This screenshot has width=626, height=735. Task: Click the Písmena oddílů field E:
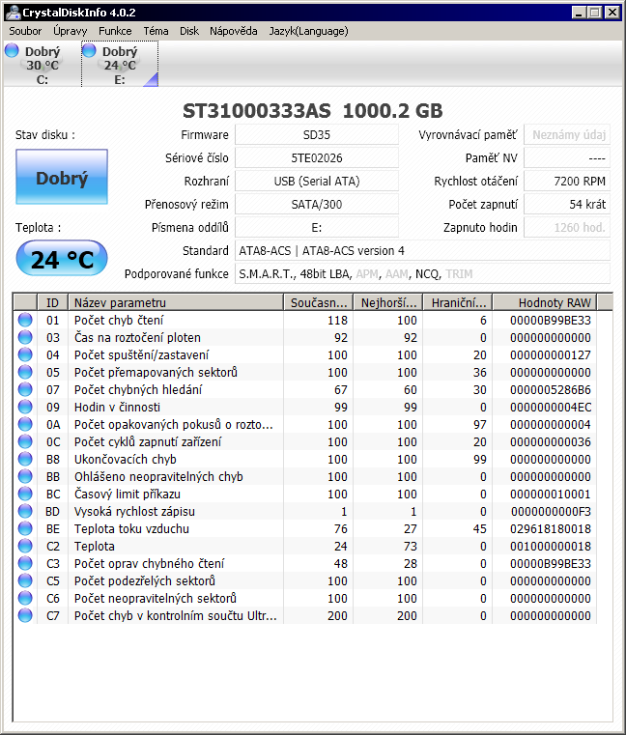pyautogui.click(x=317, y=227)
